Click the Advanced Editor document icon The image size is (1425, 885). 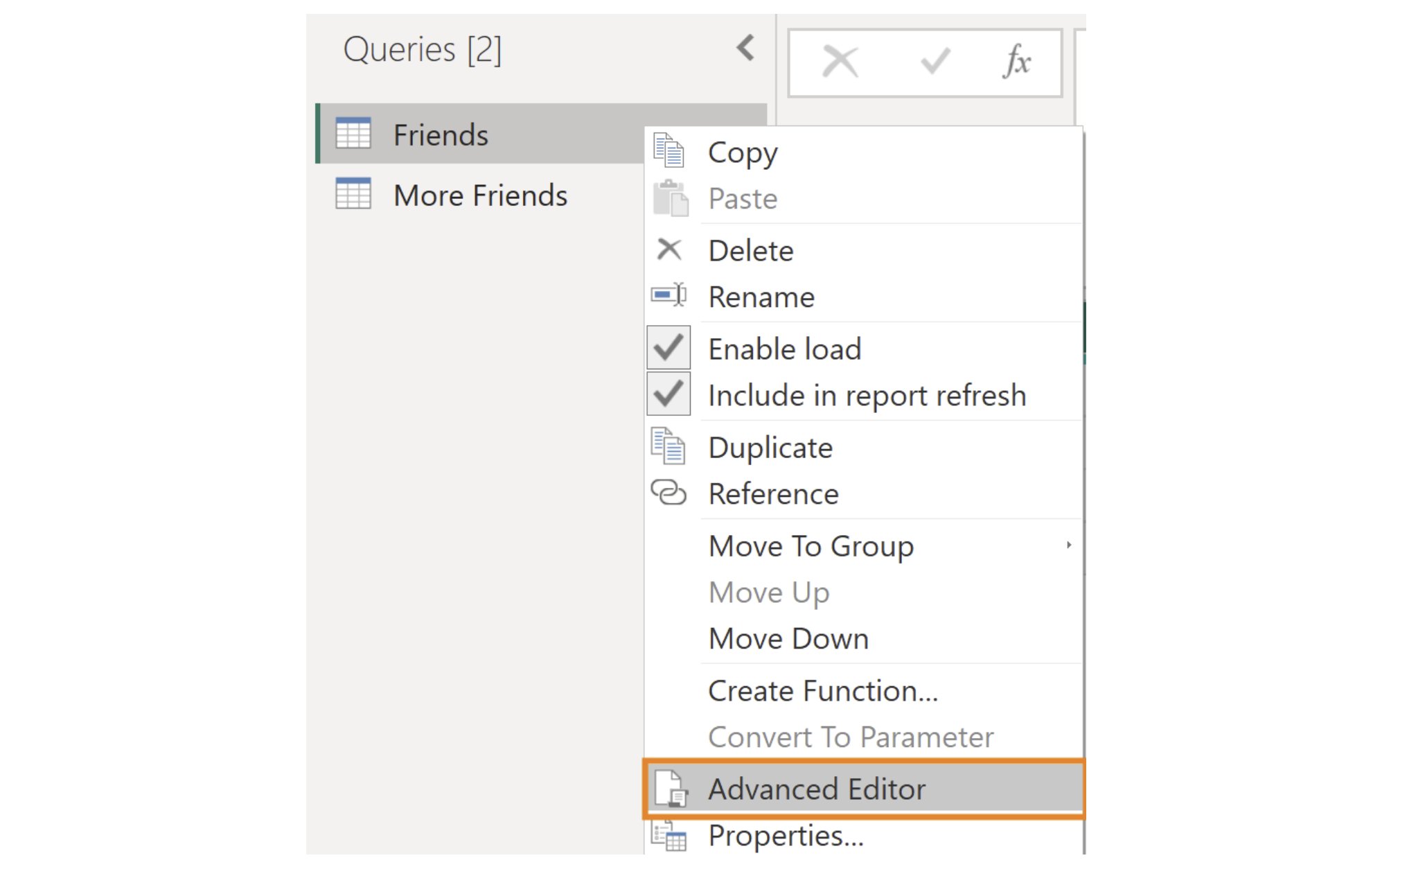point(671,789)
